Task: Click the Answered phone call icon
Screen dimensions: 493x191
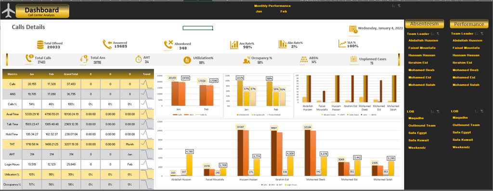Action: pos(107,45)
